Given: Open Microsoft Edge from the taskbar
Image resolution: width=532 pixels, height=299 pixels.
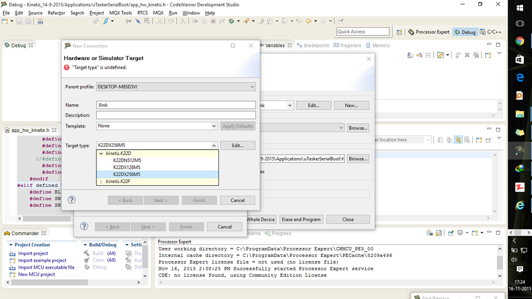Looking at the screenshot, I should [x=519, y=78].
